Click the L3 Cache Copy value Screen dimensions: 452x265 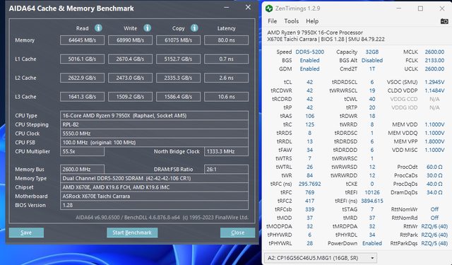178,97
